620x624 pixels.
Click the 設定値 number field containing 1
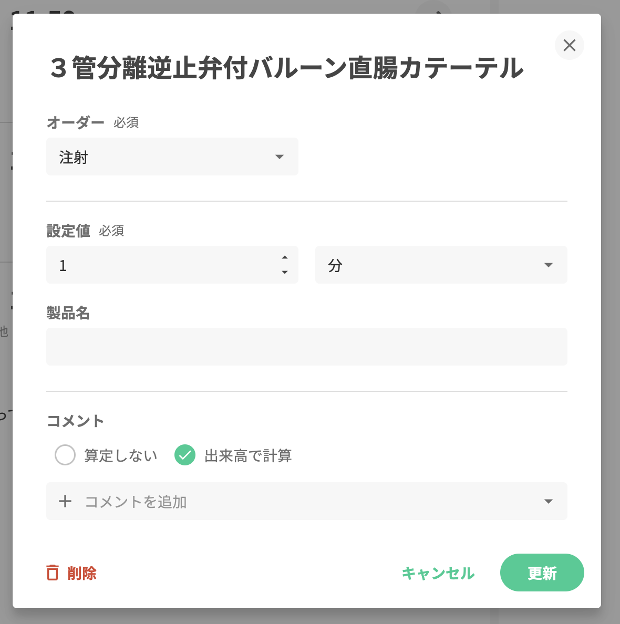click(x=163, y=265)
